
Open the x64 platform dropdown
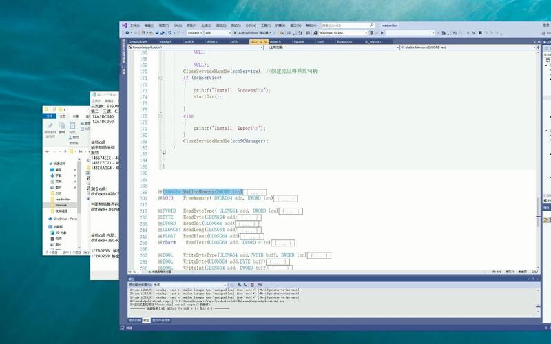click(218, 33)
